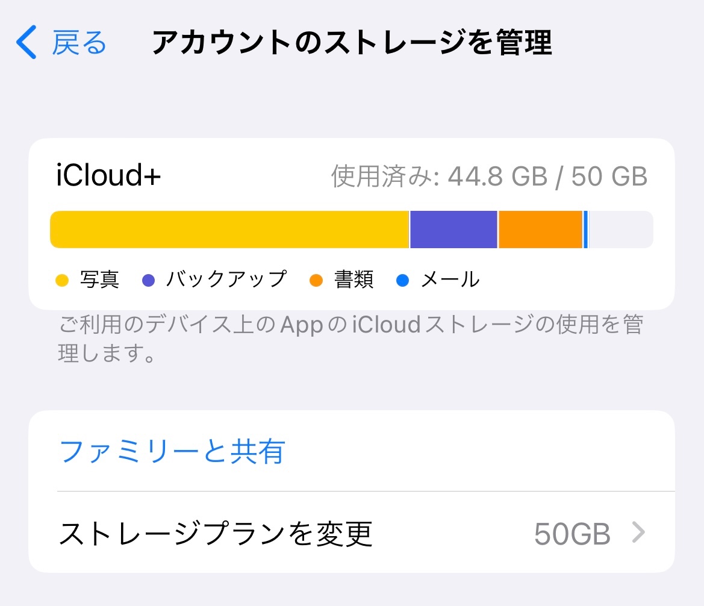
Task: Tap the chevron next to 50GB
Action: coord(639,533)
